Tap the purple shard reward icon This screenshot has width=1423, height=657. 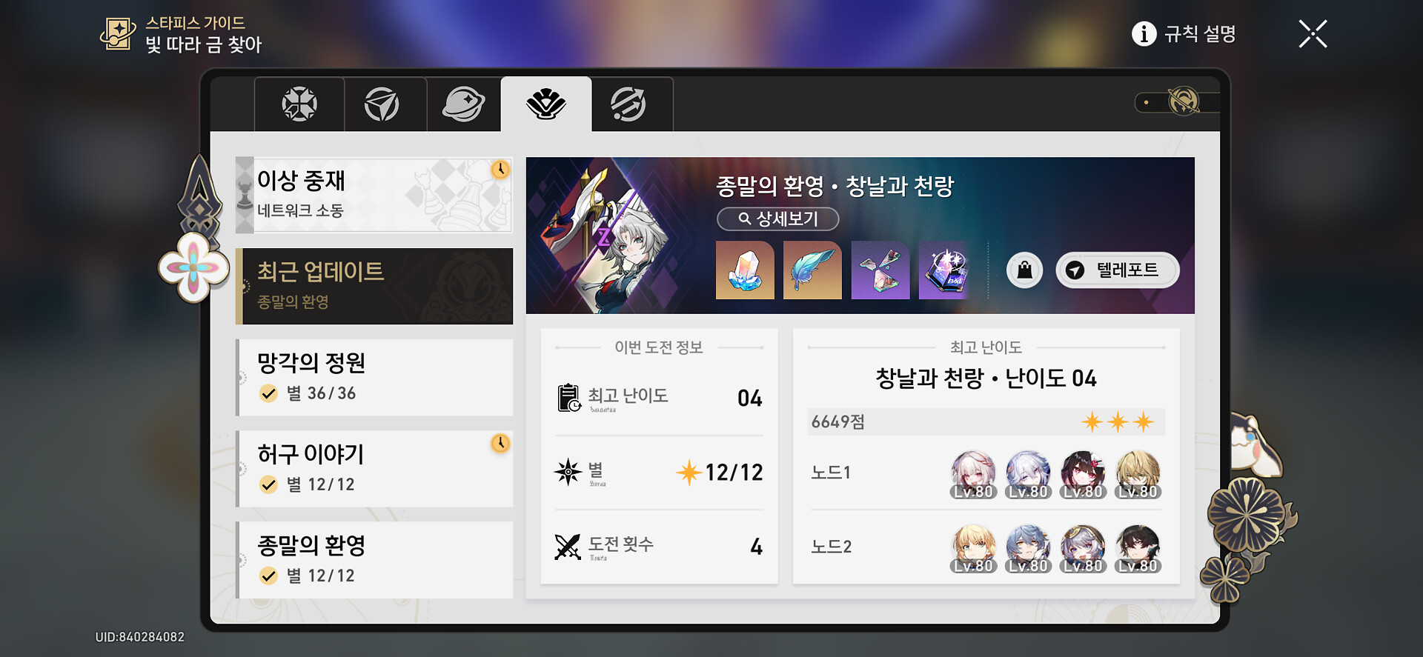(880, 270)
